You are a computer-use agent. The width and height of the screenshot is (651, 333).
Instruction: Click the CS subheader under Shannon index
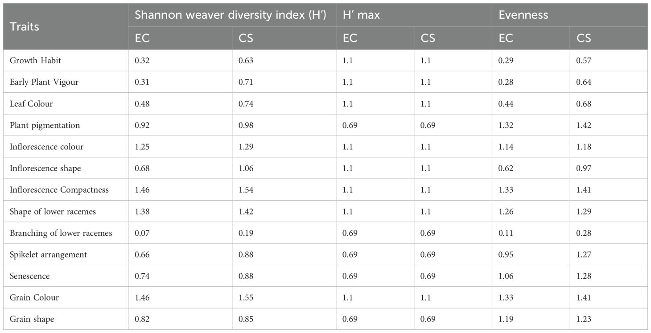246,38
